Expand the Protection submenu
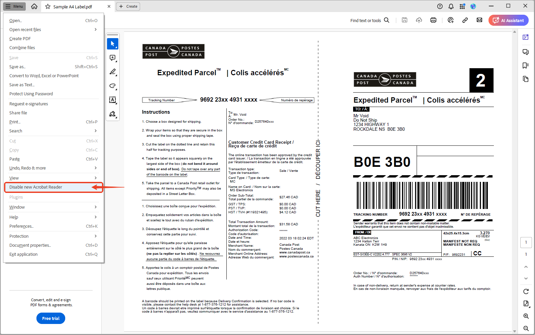Screen dimensions: 535x335 point(53,236)
